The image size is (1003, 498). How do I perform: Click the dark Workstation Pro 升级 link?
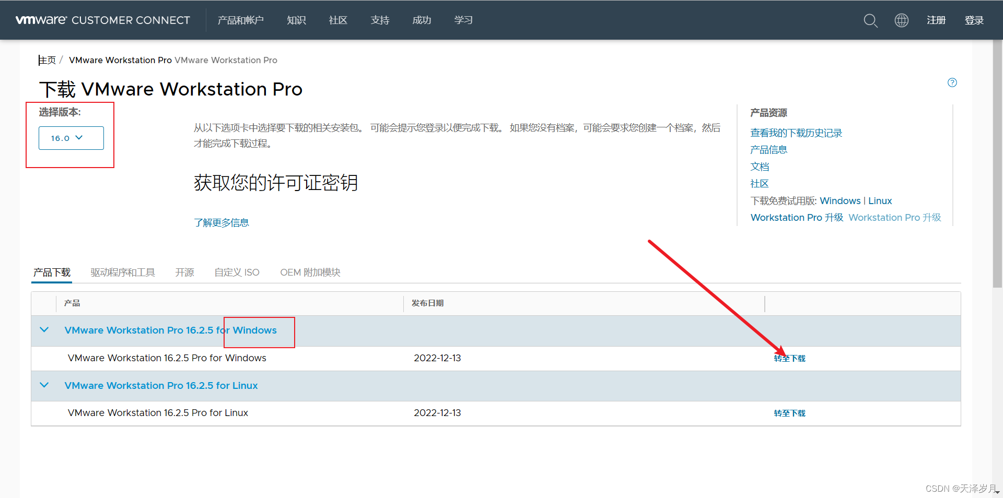797,218
